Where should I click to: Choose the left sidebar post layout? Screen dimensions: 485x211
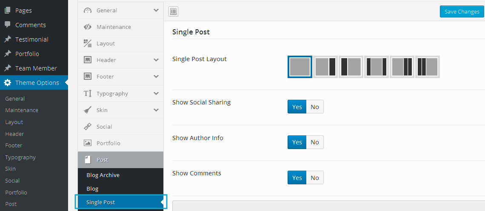351,67
